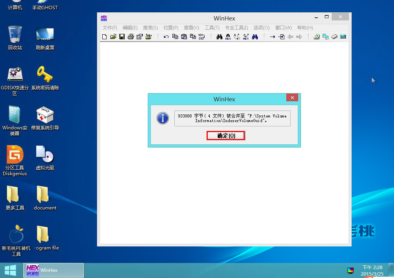This screenshot has height=278, width=394.
Task: Click the Replace Text toolbar icon
Action: 237,37
